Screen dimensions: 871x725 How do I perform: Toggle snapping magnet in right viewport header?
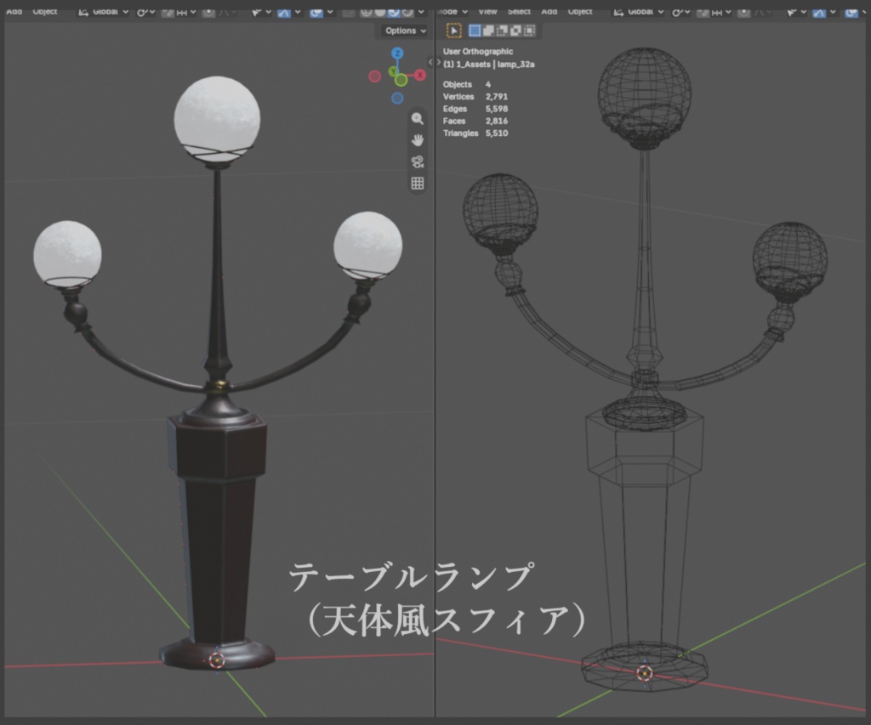tap(703, 12)
